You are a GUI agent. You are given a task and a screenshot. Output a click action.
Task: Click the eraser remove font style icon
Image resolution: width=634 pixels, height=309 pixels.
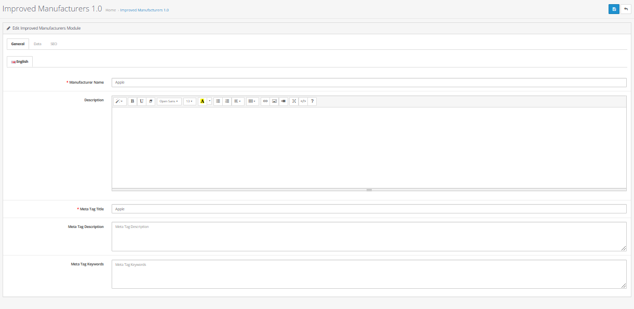[x=151, y=101]
